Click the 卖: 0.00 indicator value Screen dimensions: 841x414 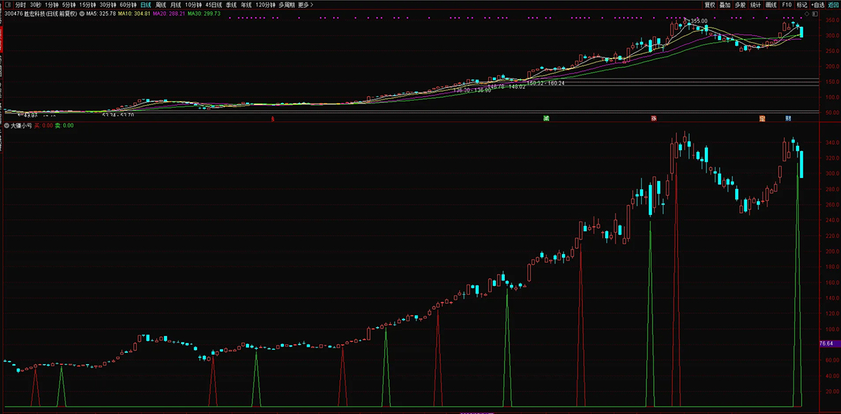click(64, 125)
